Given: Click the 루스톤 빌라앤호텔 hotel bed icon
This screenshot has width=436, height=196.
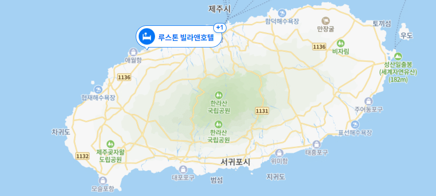Looking at the screenshot, I should coord(147,36).
